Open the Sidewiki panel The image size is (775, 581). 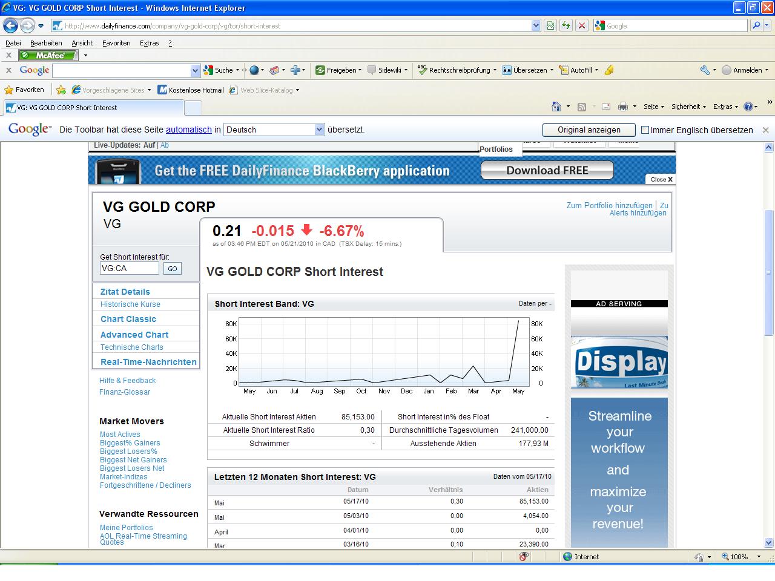coord(385,70)
